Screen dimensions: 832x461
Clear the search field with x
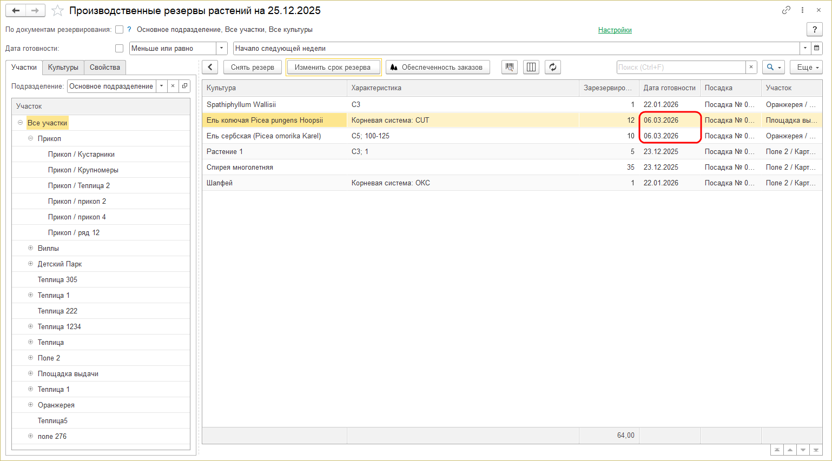pos(751,67)
